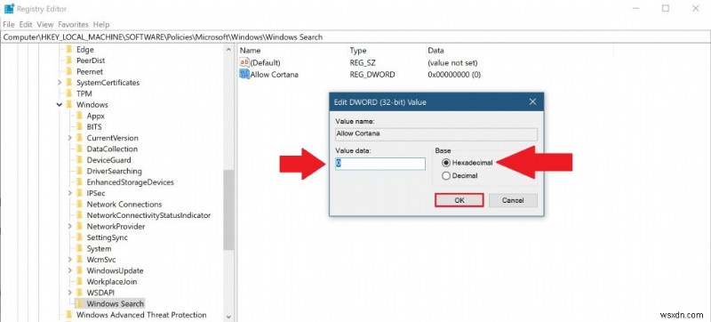
Task: Select the WorkplaceJoin key label
Action: click(x=112, y=282)
